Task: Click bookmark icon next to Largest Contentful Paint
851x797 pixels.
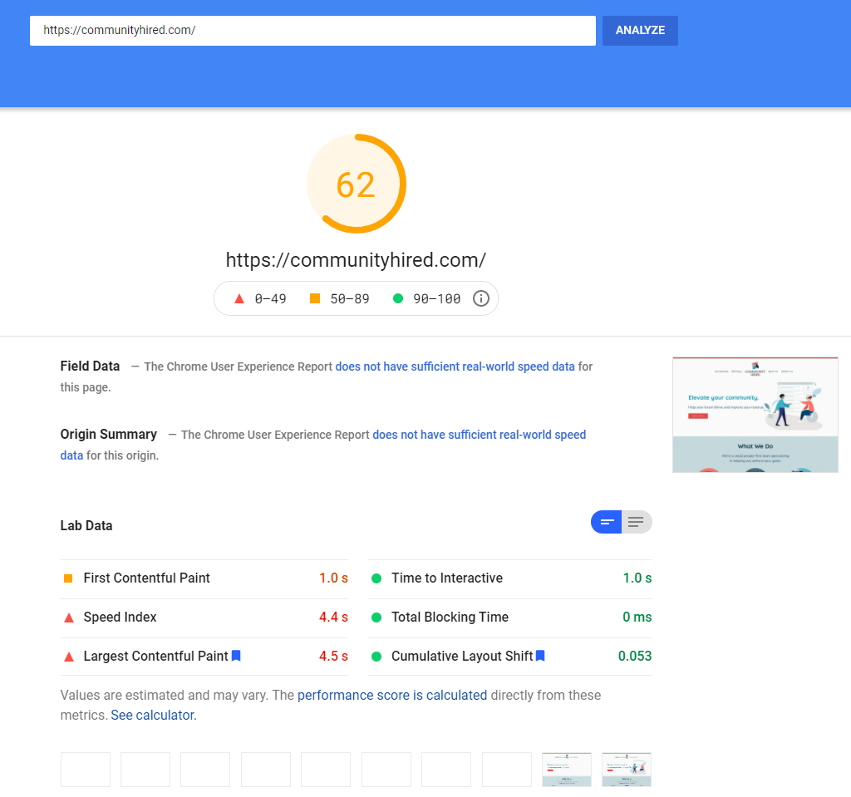Action: tap(236, 656)
